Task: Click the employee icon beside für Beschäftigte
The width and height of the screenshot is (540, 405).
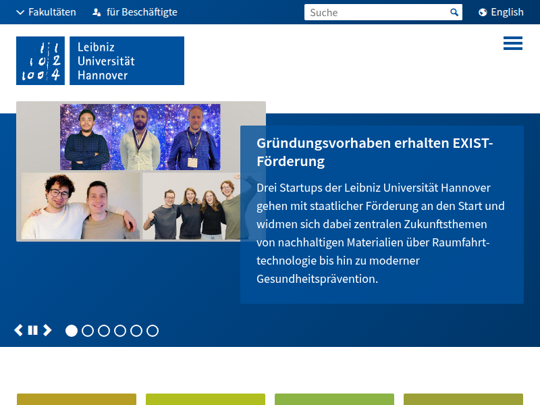Action: 97,12
